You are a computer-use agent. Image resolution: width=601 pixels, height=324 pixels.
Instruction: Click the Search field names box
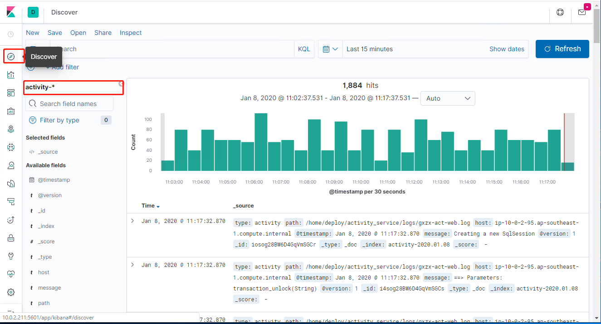point(69,104)
